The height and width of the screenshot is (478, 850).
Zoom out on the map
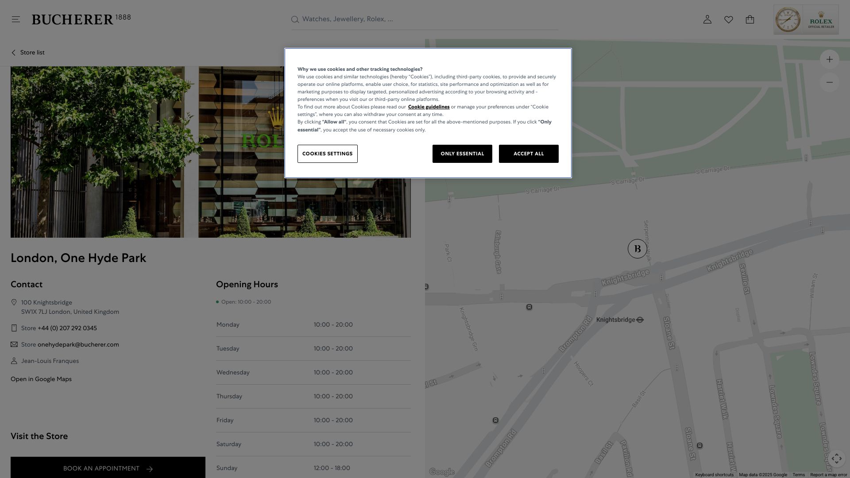830,82
